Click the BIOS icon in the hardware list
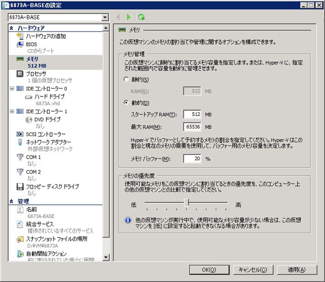This screenshot has height=282, width=325. pyautogui.click(x=20, y=44)
